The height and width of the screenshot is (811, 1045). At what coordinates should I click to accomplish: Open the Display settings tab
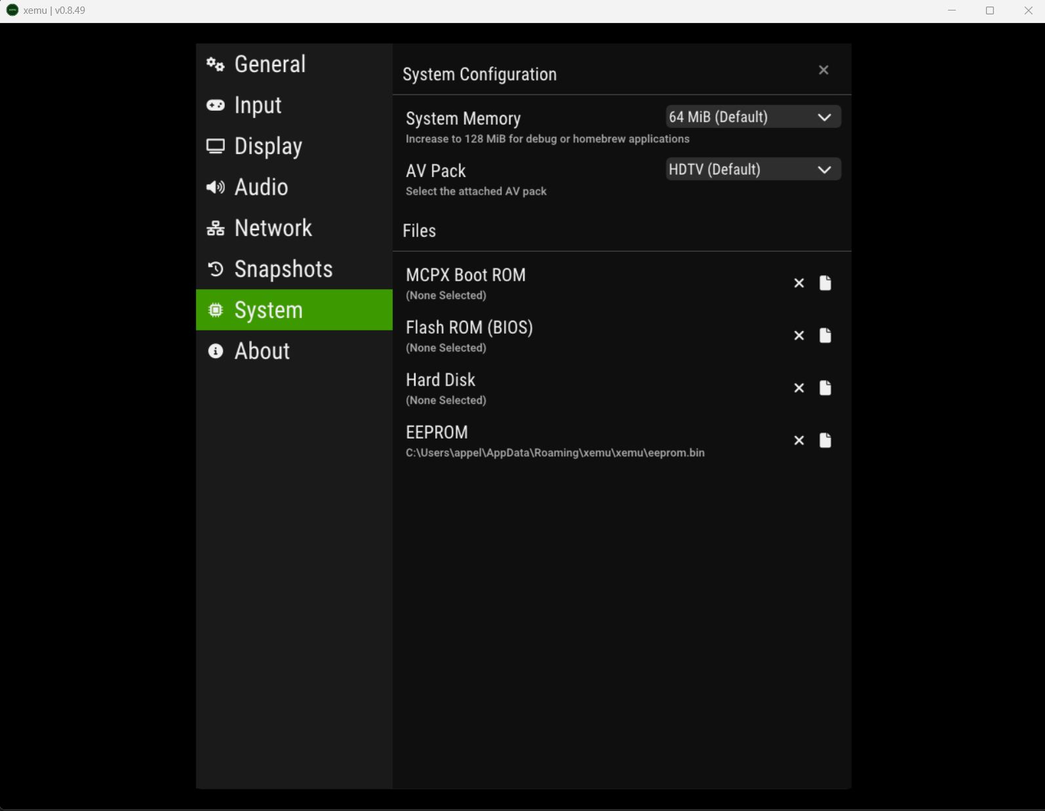[294, 146]
